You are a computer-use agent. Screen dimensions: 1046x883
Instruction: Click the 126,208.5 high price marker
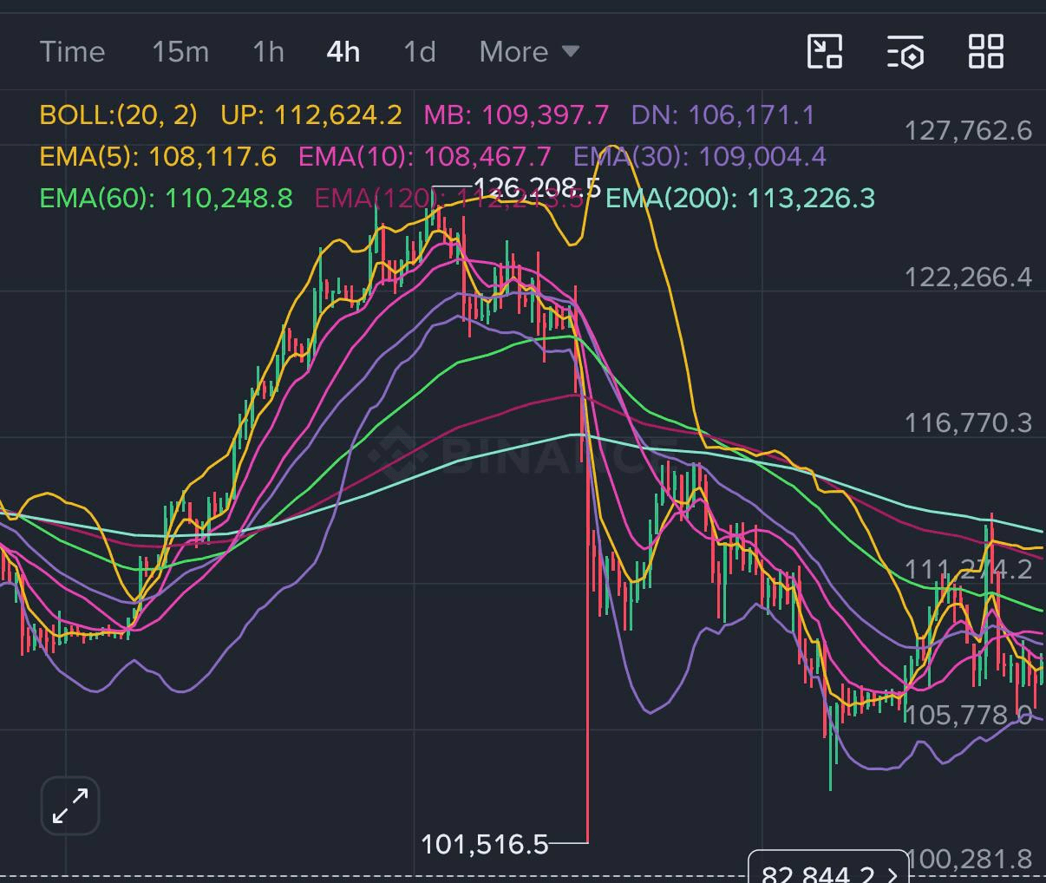click(537, 187)
